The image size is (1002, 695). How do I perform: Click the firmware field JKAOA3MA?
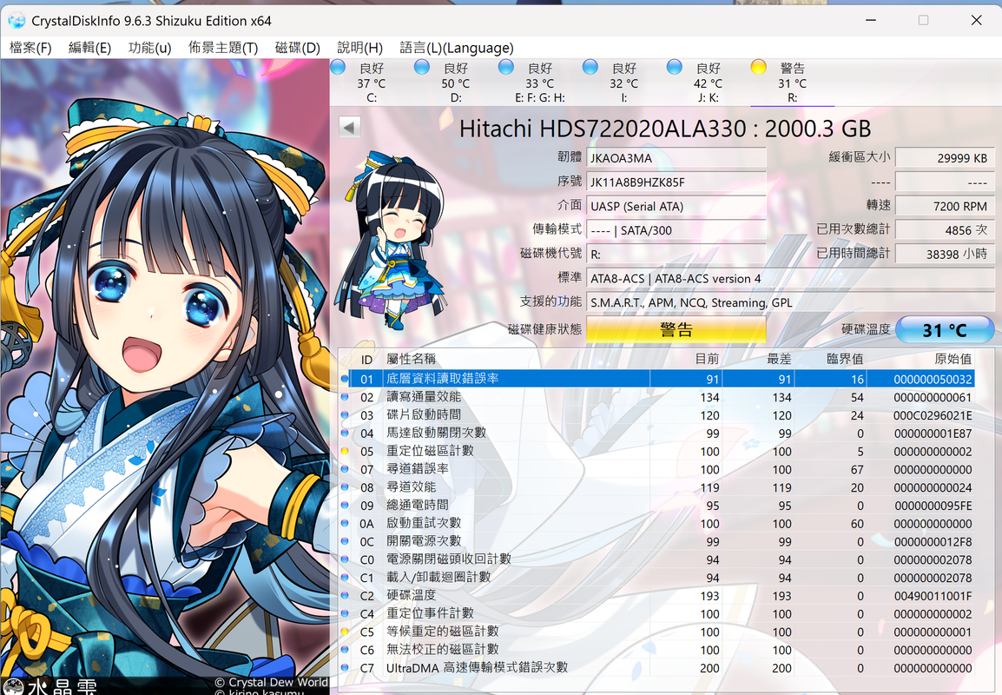point(676,158)
